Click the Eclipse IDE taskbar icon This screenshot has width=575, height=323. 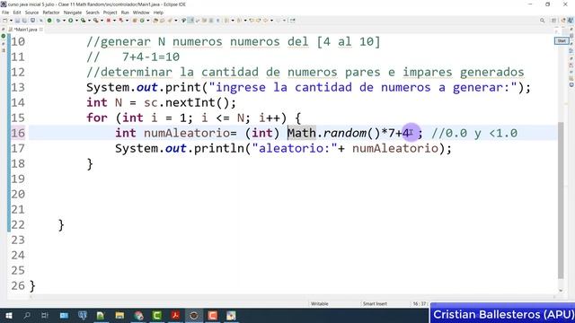coord(194,315)
